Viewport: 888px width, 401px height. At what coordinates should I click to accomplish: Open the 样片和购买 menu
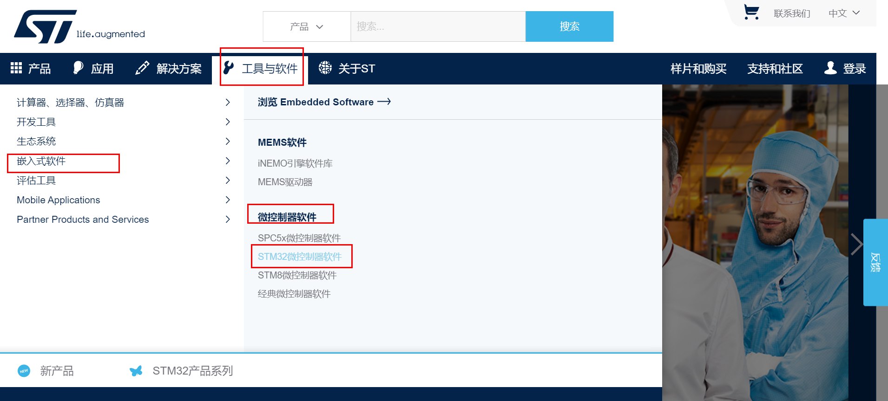698,69
